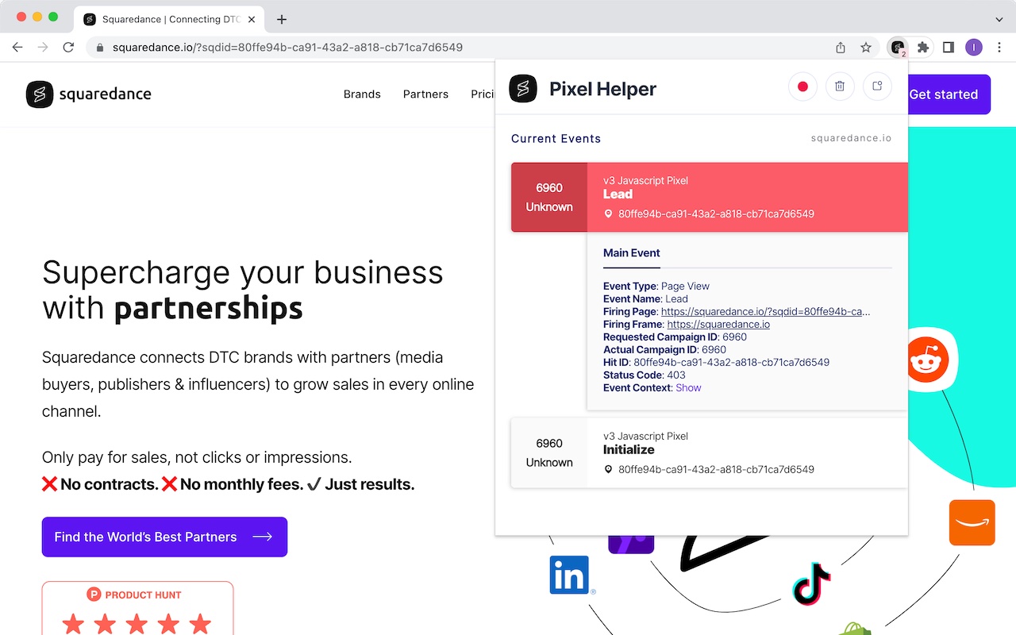
Task: Click the pop-out window icon in Pixel Helper
Action: (x=877, y=87)
